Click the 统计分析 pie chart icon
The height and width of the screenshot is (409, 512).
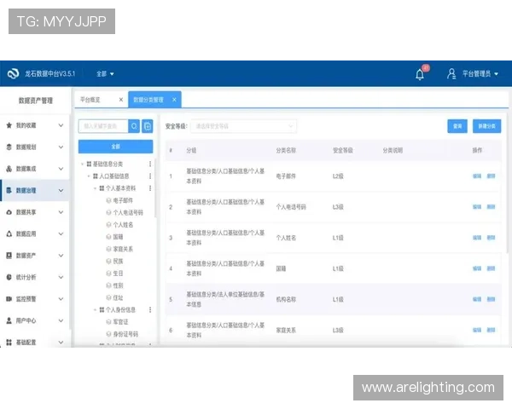click(9, 277)
